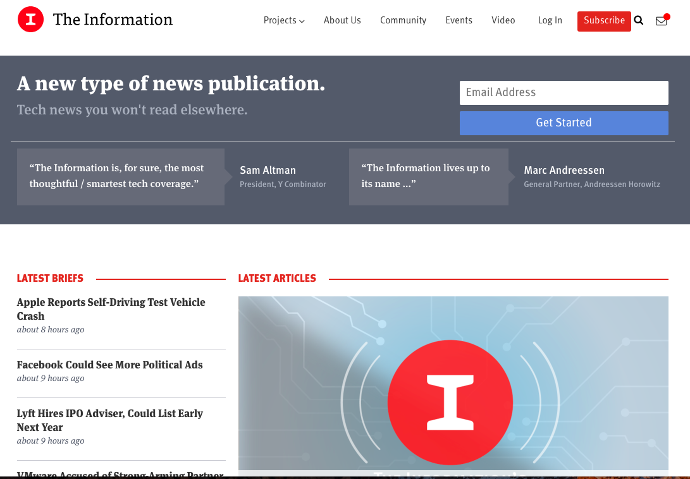Click The Information red logo icon
The image size is (690, 479).
coord(30,20)
